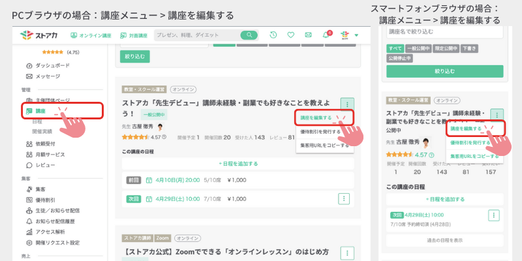Click + 日程を追加する in smartphone view
Screen dimensions: 522x261
click(445, 200)
